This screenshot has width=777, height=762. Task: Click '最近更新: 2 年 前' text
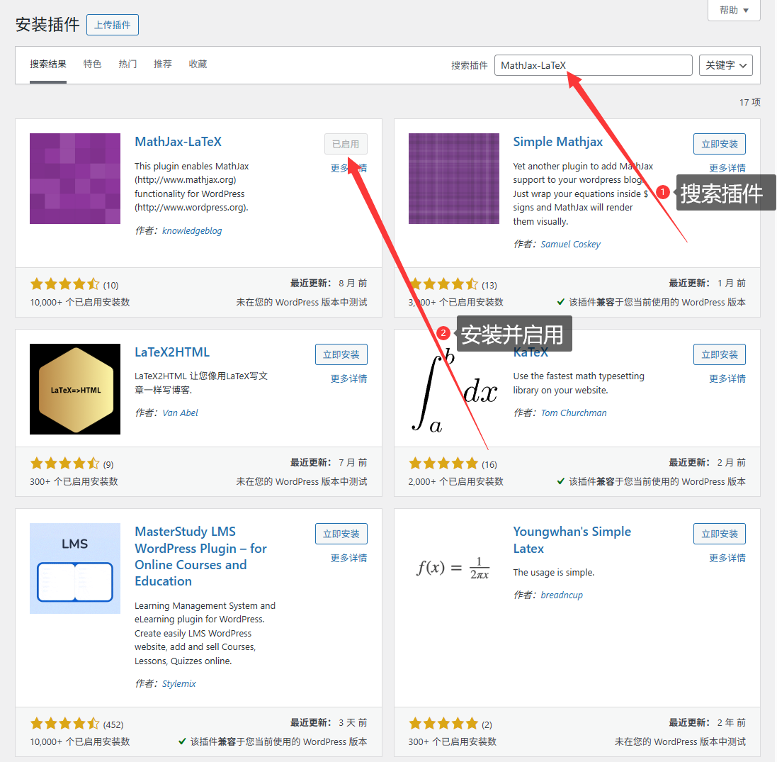[x=707, y=723]
